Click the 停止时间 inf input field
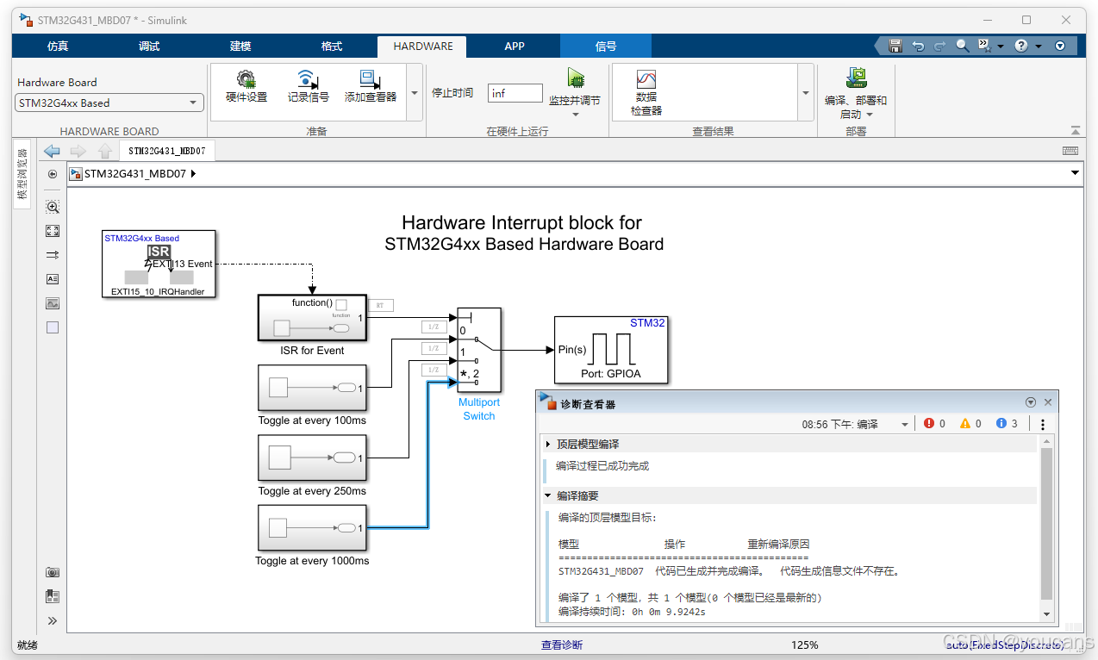The image size is (1098, 660). (x=515, y=93)
